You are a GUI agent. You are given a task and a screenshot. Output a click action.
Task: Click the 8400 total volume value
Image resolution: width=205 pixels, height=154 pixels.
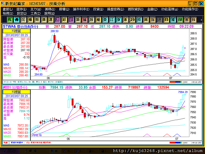click(x=154, y=26)
